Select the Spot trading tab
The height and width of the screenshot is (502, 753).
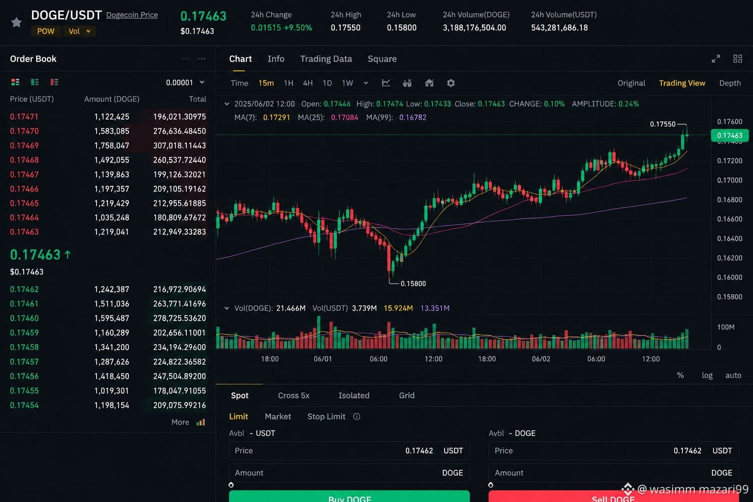click(x=240, y=396)
